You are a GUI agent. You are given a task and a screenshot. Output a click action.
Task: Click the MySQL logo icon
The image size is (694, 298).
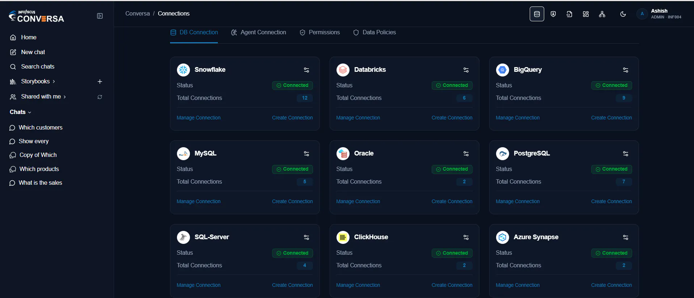coord(183,153)
